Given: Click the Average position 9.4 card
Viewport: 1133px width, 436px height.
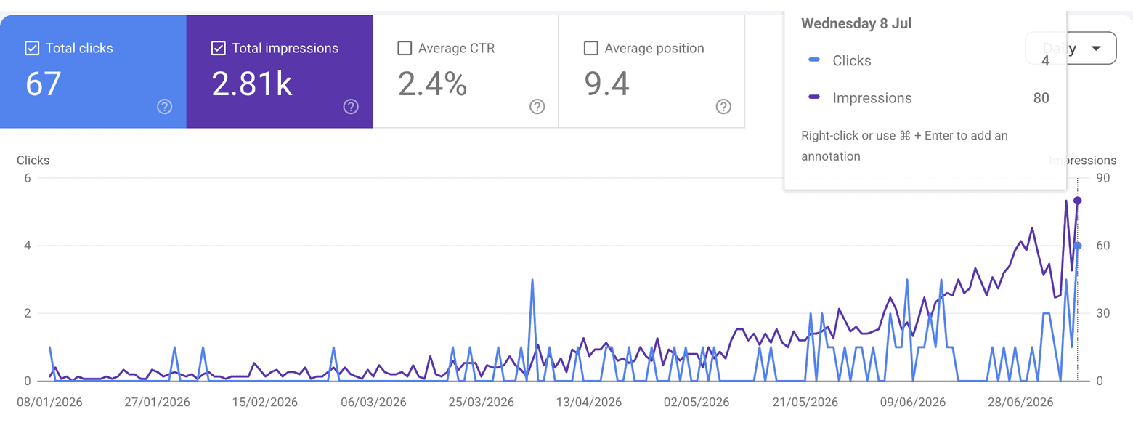Looking at the screenshot, I should tap(651, 71).
